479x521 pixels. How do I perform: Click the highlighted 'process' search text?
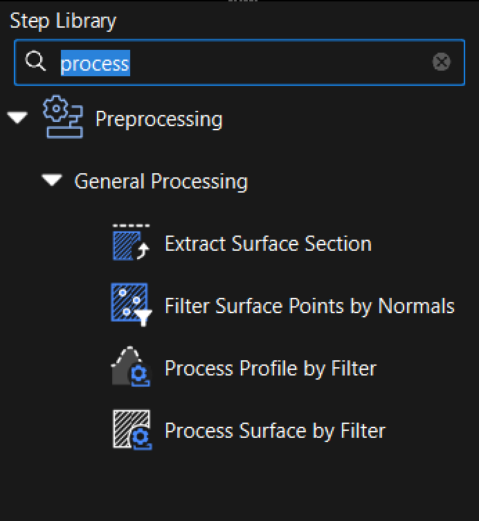click(x=95, y=64)
